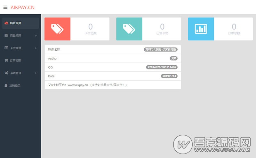Open 订单管理 menu item

[15, 61]
